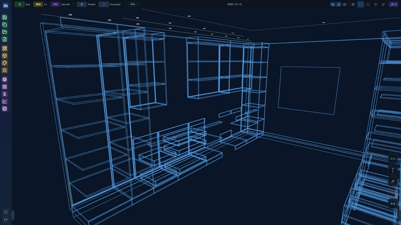Open the folder icon in left sidebar
The width and height of the screenshot is (401, 225).
(5, 32)
